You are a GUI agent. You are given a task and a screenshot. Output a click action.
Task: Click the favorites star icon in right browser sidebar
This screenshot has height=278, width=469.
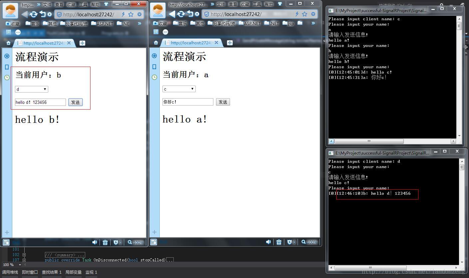tap(154, 56)
